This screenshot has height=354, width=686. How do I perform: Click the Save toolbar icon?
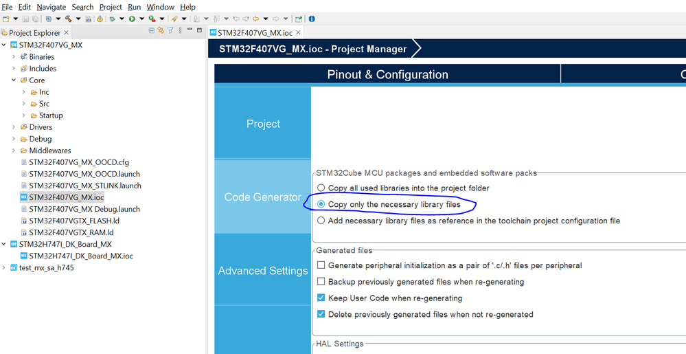click(x=25, y=19)
